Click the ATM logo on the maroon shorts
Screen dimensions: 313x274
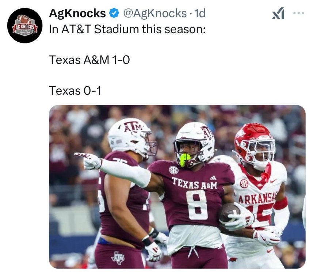118,258
